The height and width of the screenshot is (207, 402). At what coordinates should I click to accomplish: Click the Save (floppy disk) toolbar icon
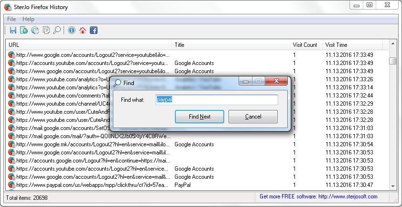pos(13,30)
